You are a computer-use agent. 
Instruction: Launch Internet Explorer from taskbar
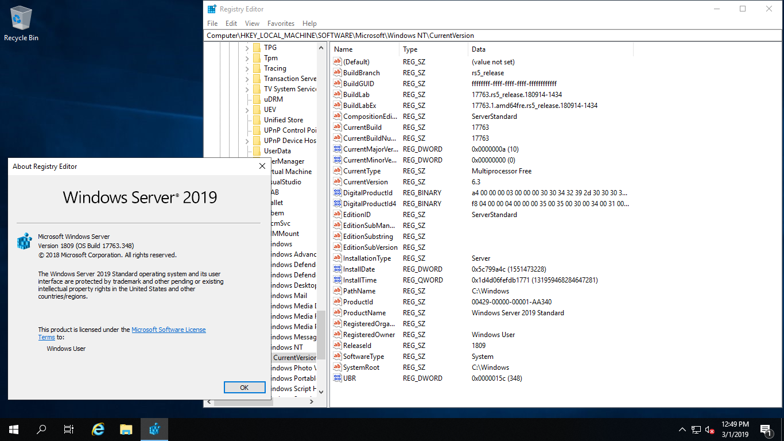[x=98, y=430]
